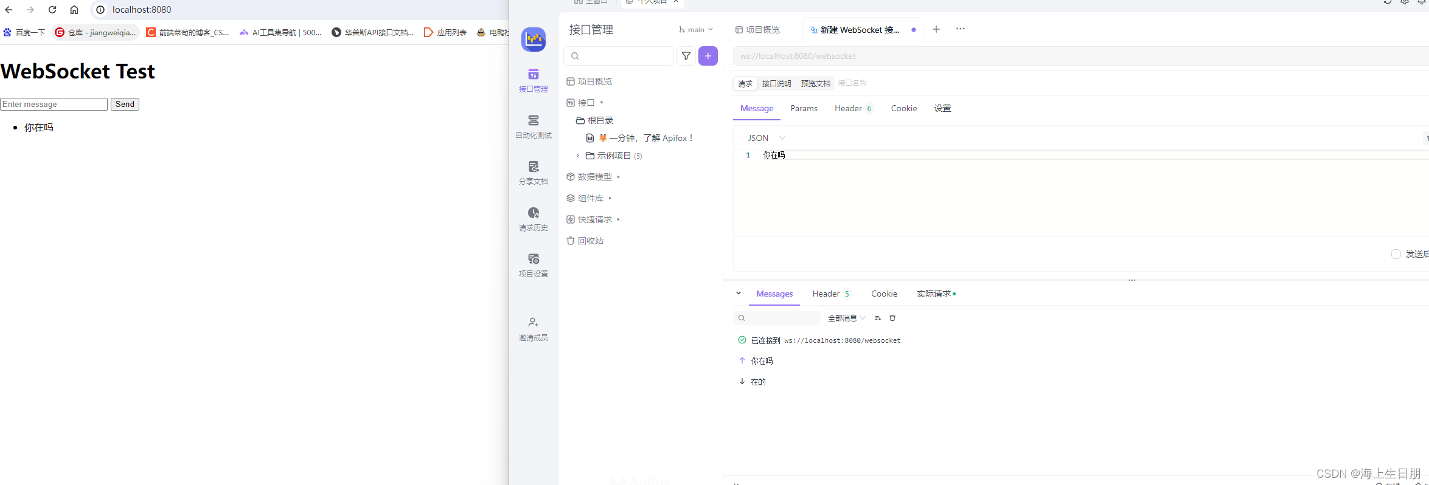Open the request Cookie tab
The width and height of the screenshot is (1429, 485).
[x=904, y=108]
